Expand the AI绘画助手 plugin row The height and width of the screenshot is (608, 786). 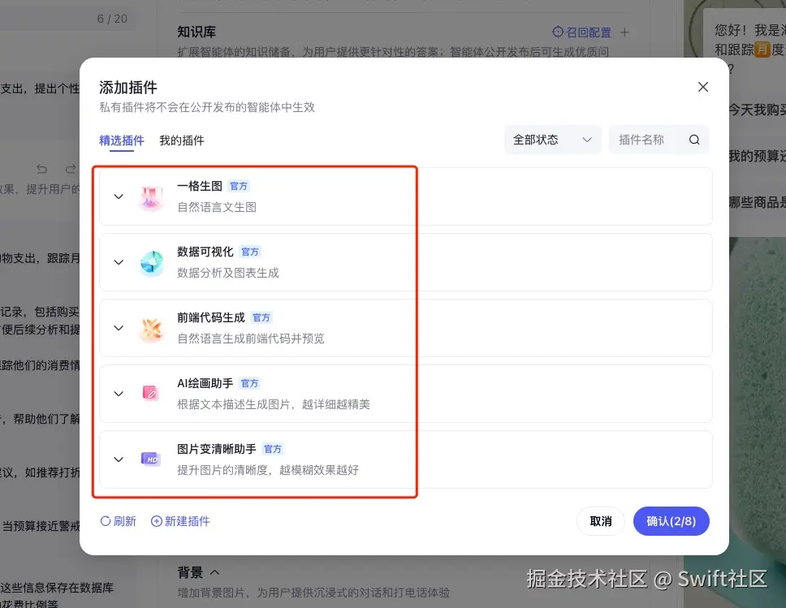coord(119,394)
